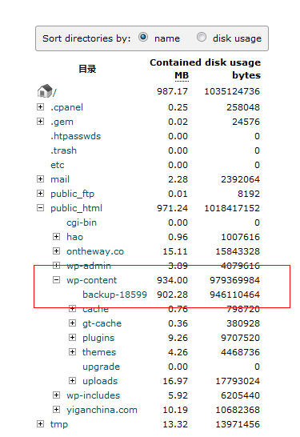Expand the public_ftp directory
The width and height of the screenshot is (300, 437).
click(40, 194)
